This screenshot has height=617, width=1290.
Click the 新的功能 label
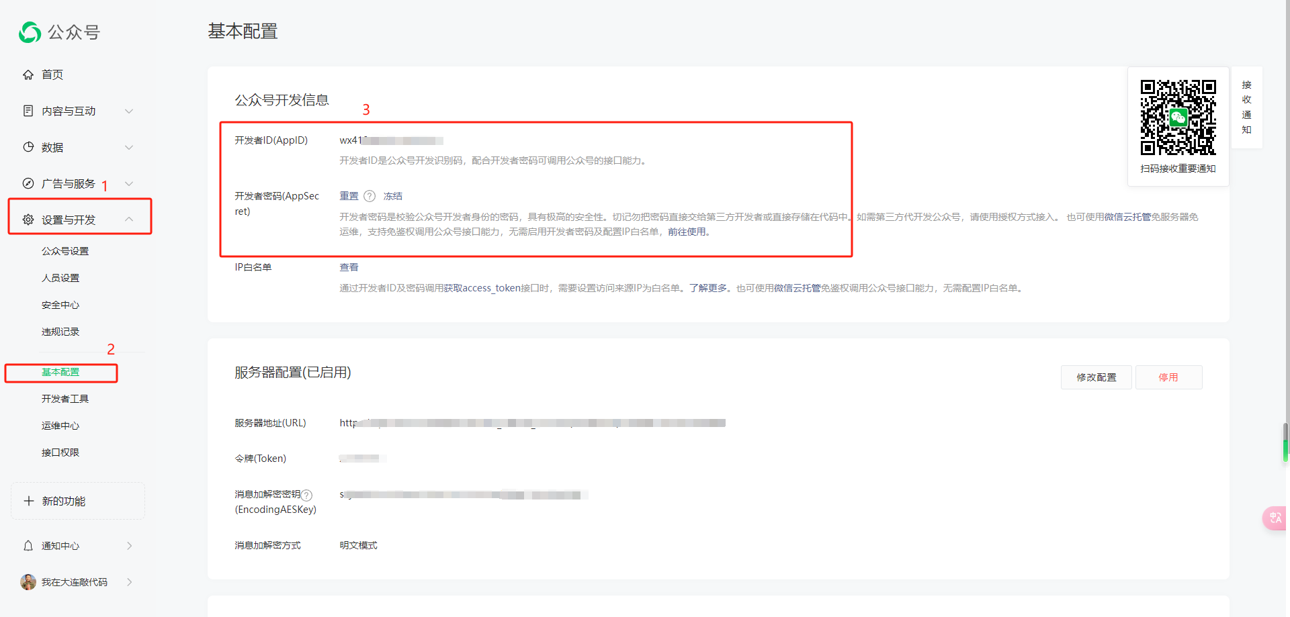[x=64, y=501]
